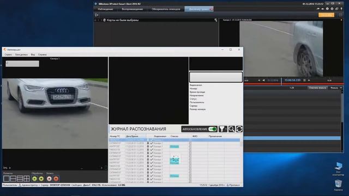The height and width of the screenshot is (196, 349).
Task: Click the white car video in Milestone pane
Action: click(281, 49)
